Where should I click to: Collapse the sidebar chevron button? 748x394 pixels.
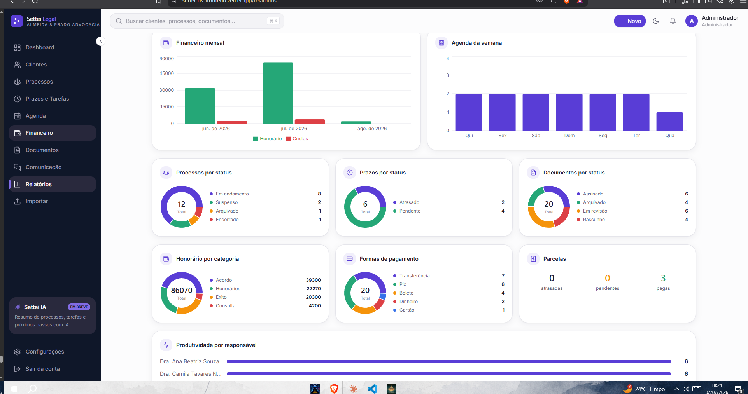(101, 41)
